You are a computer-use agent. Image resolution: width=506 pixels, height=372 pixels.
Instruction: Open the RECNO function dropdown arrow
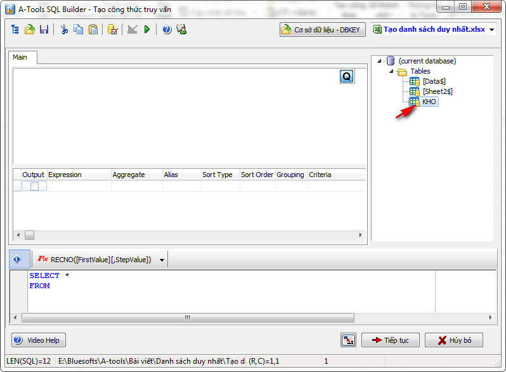click(x=162, y=260)
